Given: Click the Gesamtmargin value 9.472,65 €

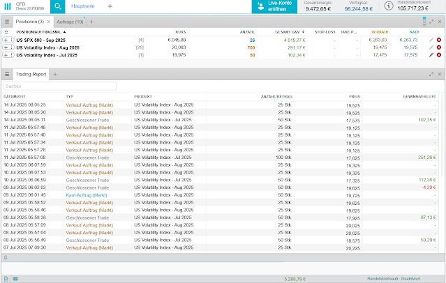Looking at the screenshot, I should point(318,9).
